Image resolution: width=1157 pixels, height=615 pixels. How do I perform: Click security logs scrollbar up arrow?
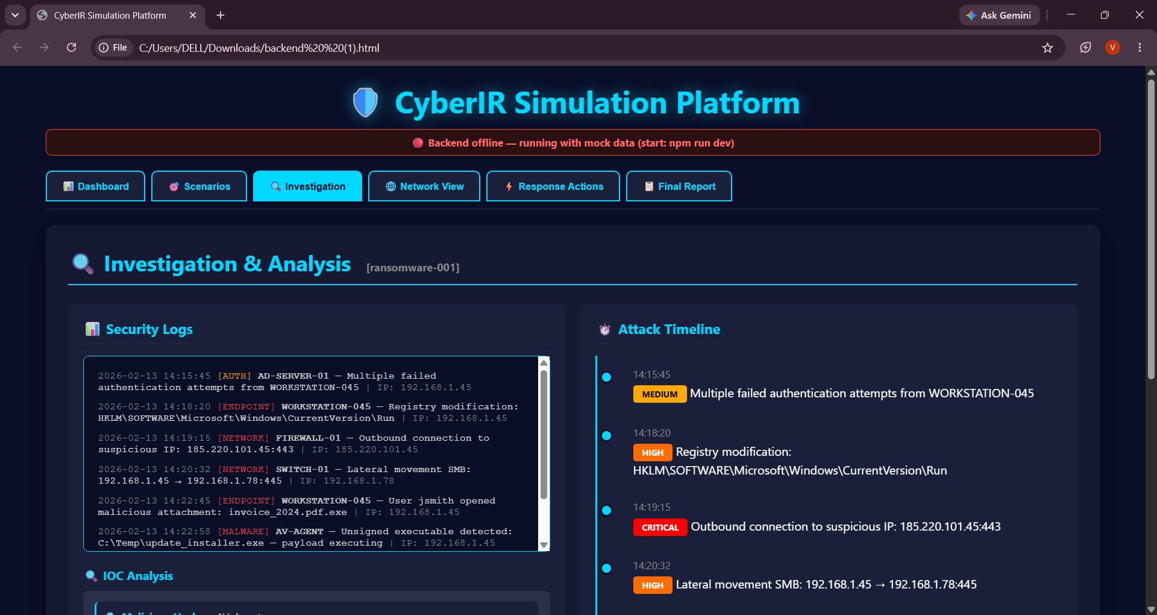pyautogui.click(x=544, y=362)
